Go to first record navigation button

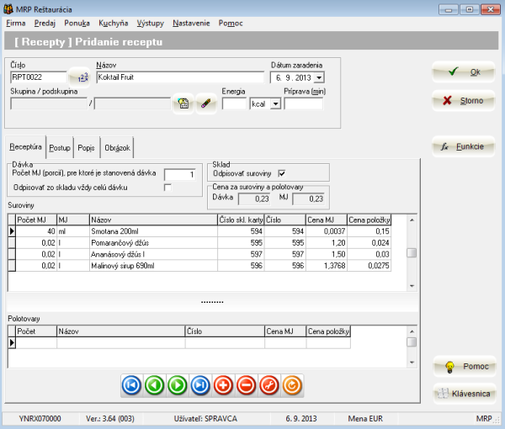[x=131, y=385]
